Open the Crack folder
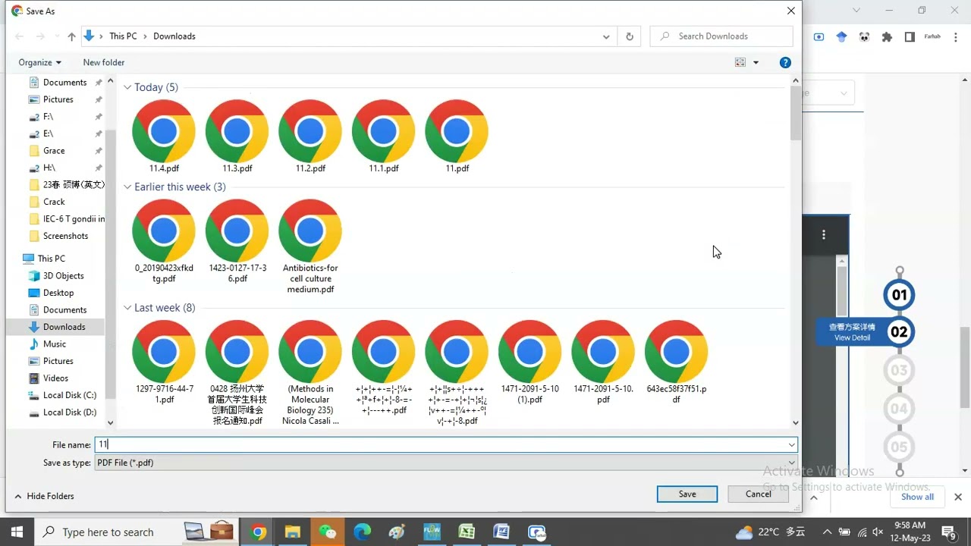The height and width of the screenshot is (546, 971). tap(54, 202)
